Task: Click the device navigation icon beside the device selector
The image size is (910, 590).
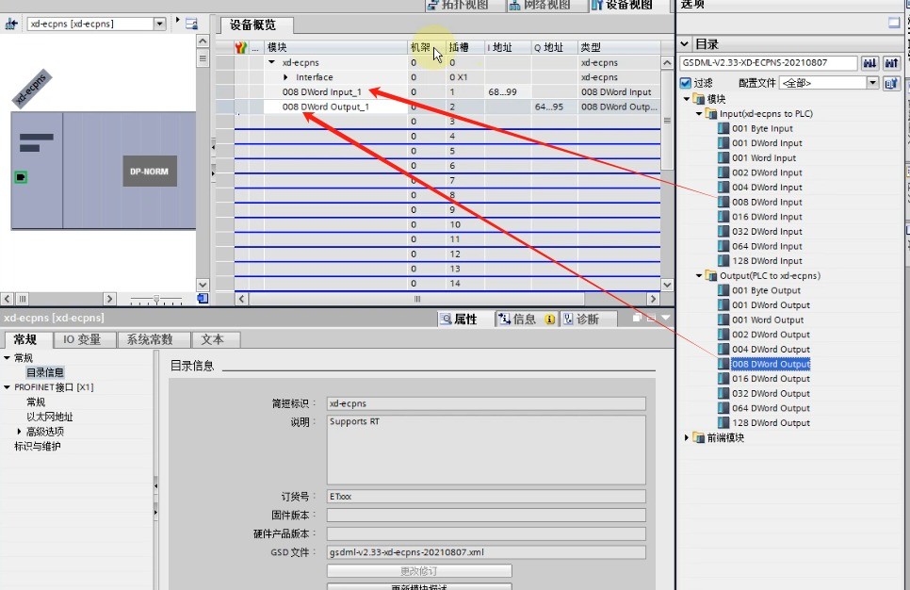Action: [x=11, y=24]
